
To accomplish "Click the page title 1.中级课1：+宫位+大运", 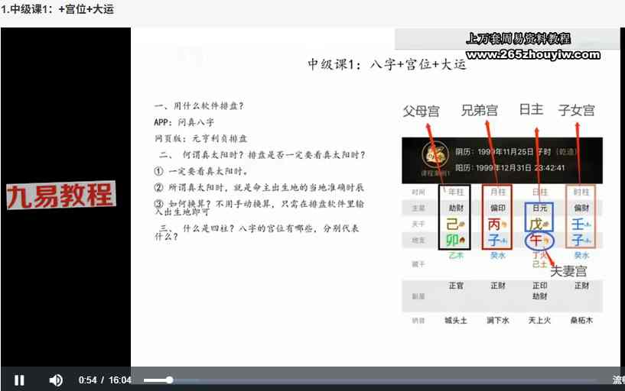I will 57,9.
